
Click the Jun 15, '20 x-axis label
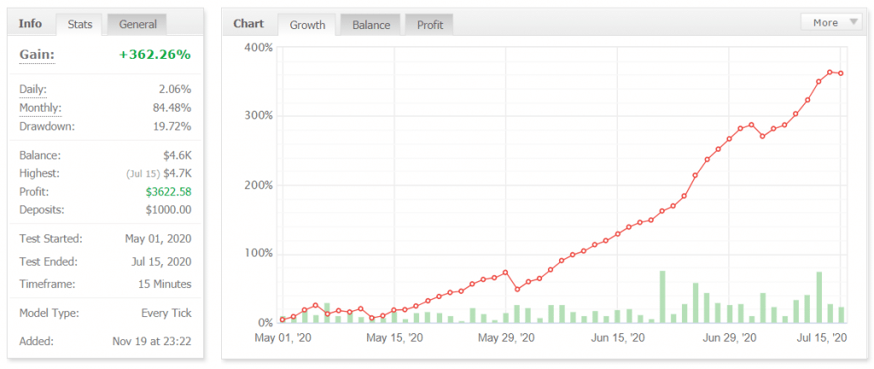point(617,337)
